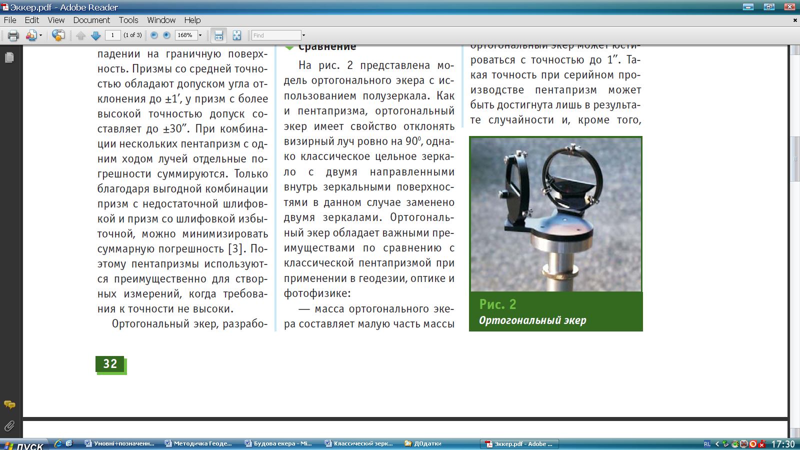Go to previous page using up arrow
The width and height of the screenshot is (800, 450).
[81, 35]
